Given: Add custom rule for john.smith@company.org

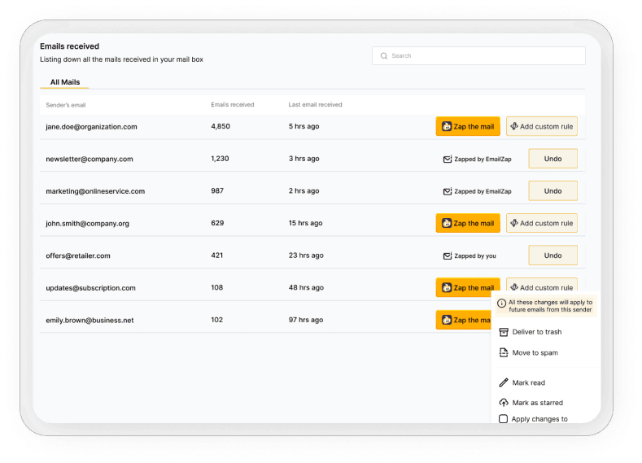Looking at the screenshot, I should [x=542, y=223].
